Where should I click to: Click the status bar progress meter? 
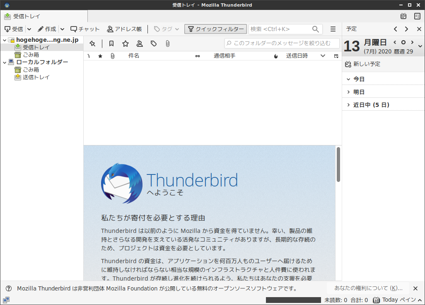click(x=293, y=300)
